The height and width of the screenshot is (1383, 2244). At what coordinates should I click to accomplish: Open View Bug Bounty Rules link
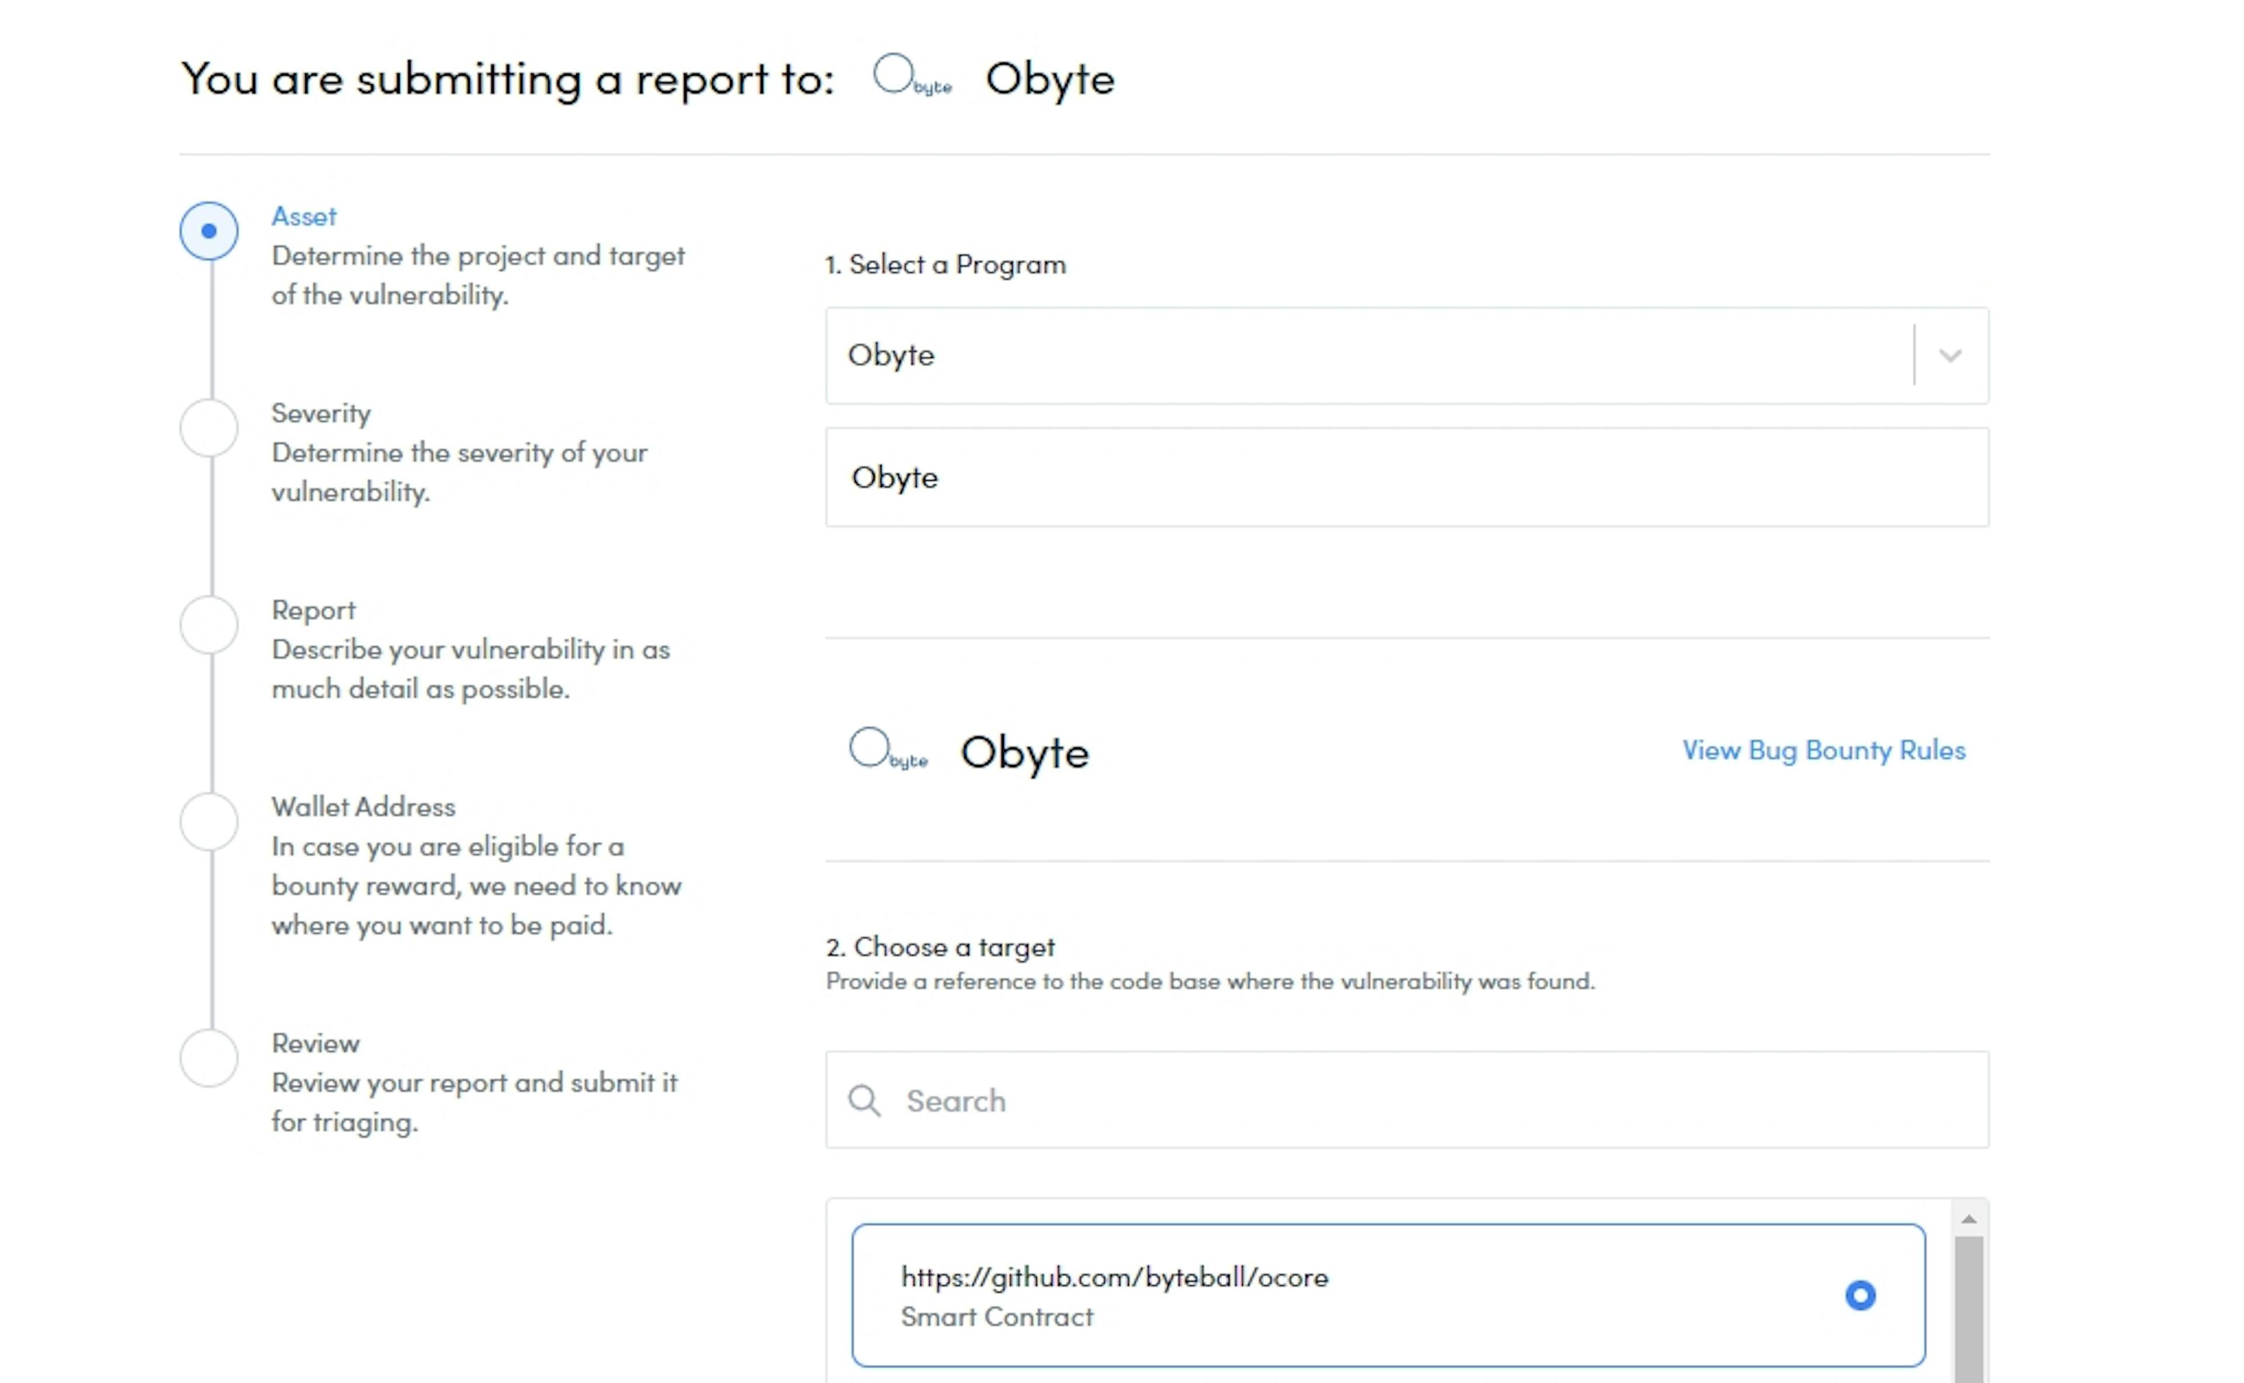click(1823, 750)
